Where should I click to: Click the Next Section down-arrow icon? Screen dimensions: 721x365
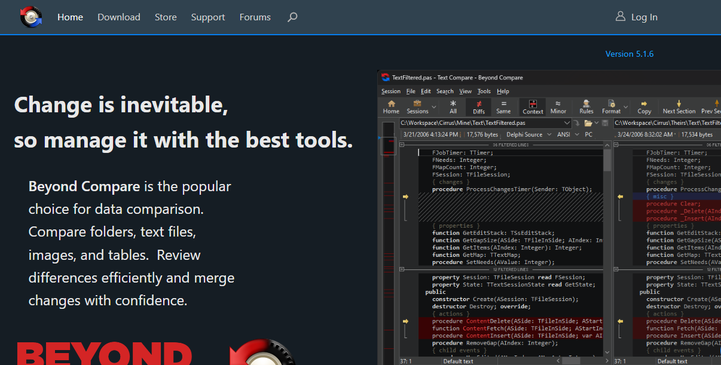tap(679, 107)
